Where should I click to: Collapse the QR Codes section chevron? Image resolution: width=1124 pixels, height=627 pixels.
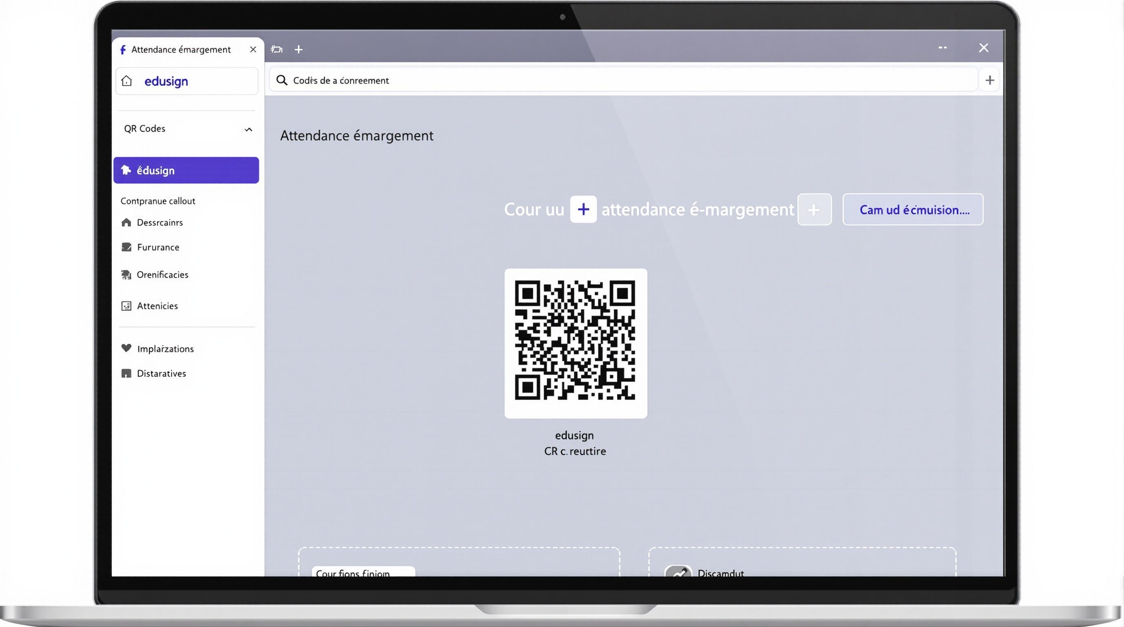click(x=248, y=129)
